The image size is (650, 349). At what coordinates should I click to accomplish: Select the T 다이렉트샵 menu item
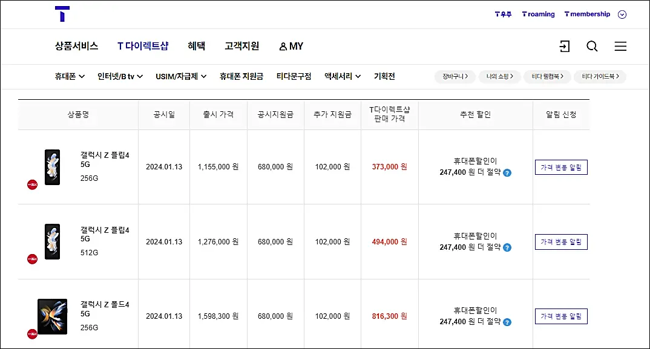[x=143, y=45]
